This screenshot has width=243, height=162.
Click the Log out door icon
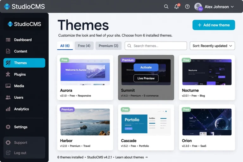click(8, 153)
